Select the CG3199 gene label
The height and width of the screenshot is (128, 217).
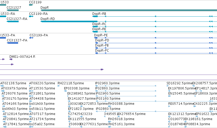[35, 2]
